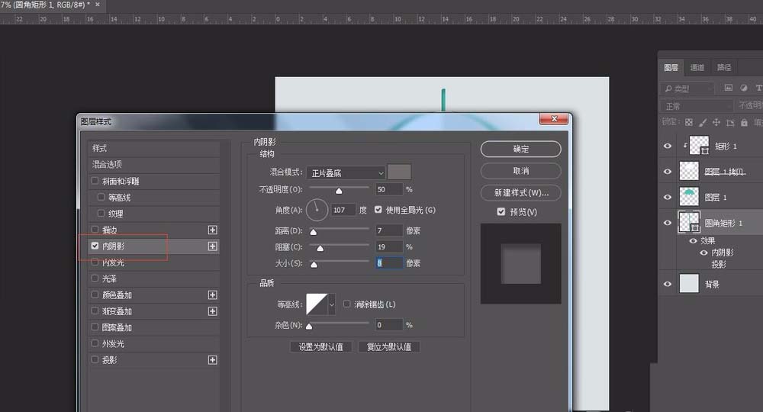Click the 新建样式 button
The image size is (763, 412).
tap(520, 192)
